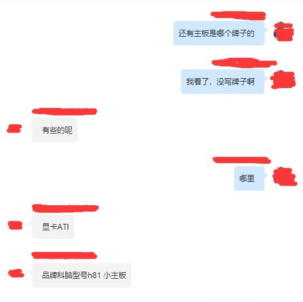Select the message '我看了，没写牌子啊'
The image size is (303, 302).
(x=222, y=82)
